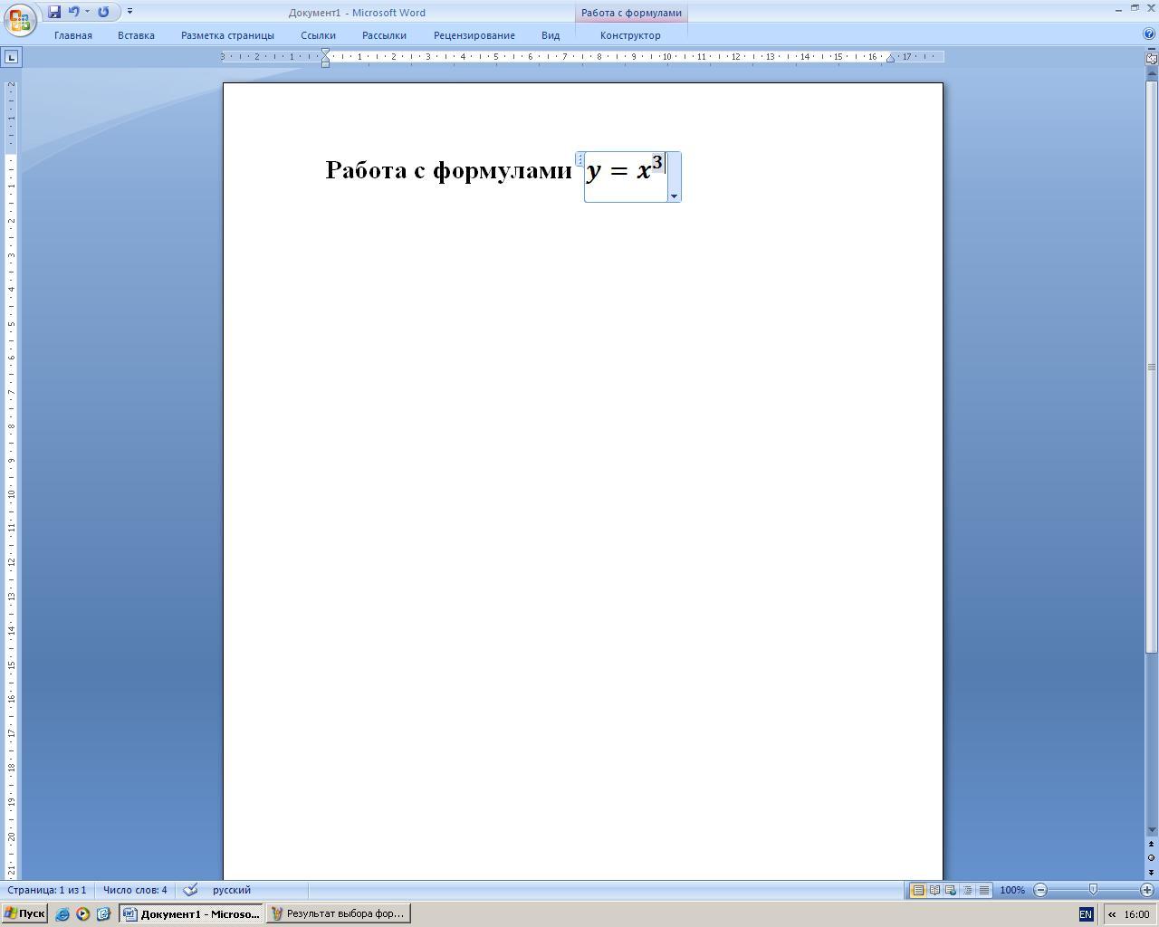The width and height of the screenshot is (1159, 927).
Task: Click the page indicator Страница: 1 из 1
Action: (47, 890)
